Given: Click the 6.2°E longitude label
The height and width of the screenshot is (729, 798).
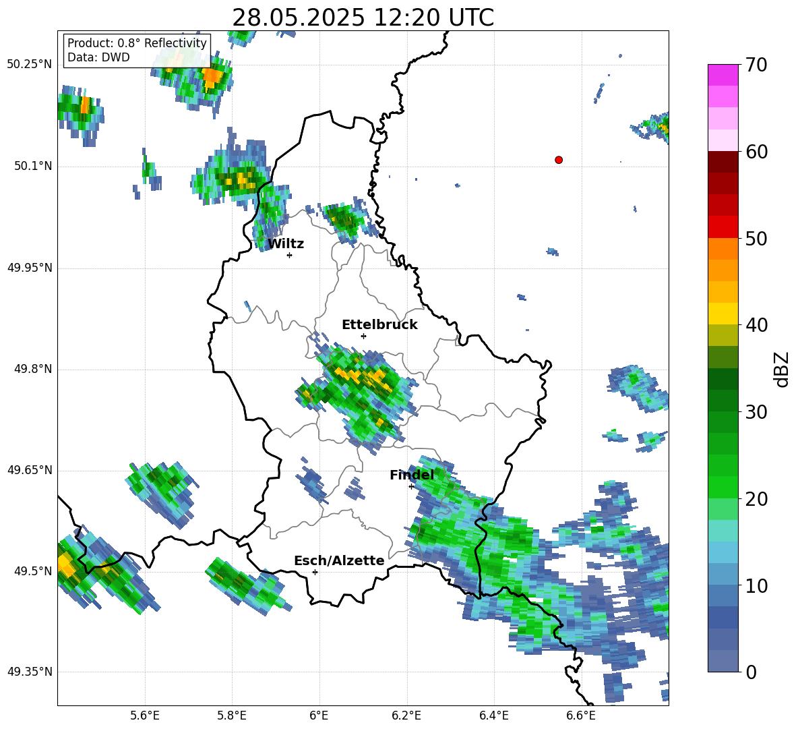Looking at the screenshot, I should [x=406, y=716].
